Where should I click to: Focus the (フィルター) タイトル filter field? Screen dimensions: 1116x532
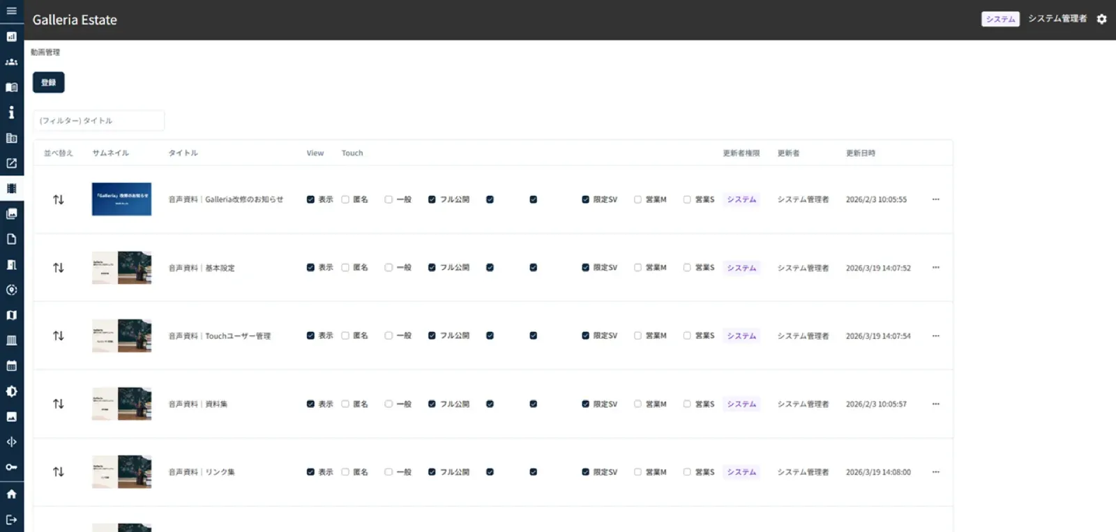coord(98,121)
